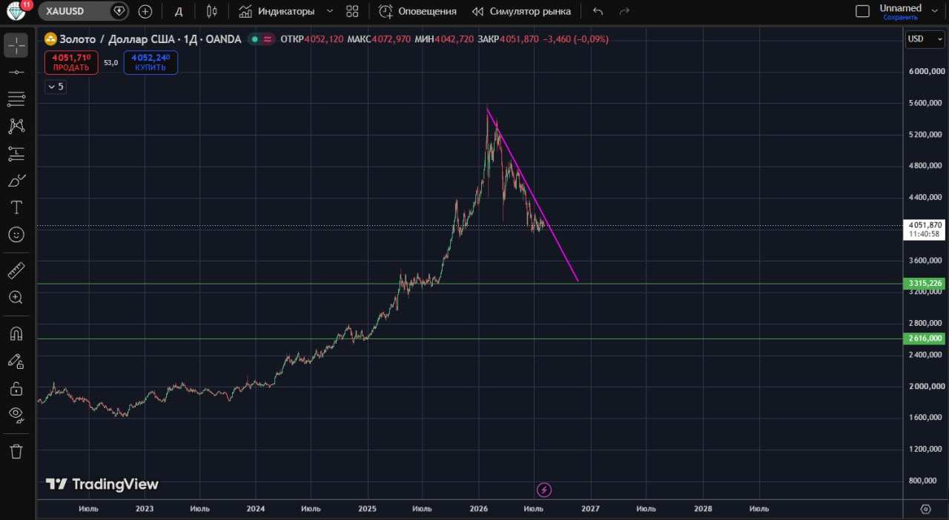Screen dimensions: 949x520
Task: Open the emoji icons tool
Action: [x=16, y=234]
